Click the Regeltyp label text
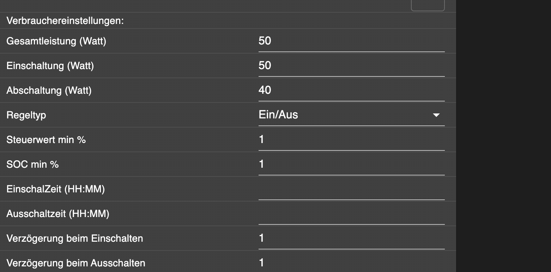 coord(26,115)
